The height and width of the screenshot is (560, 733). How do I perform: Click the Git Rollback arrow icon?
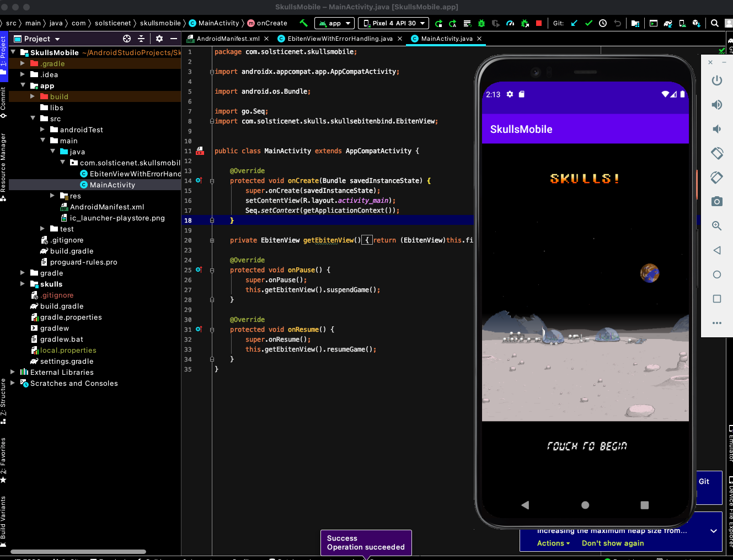tap(617, 23)
